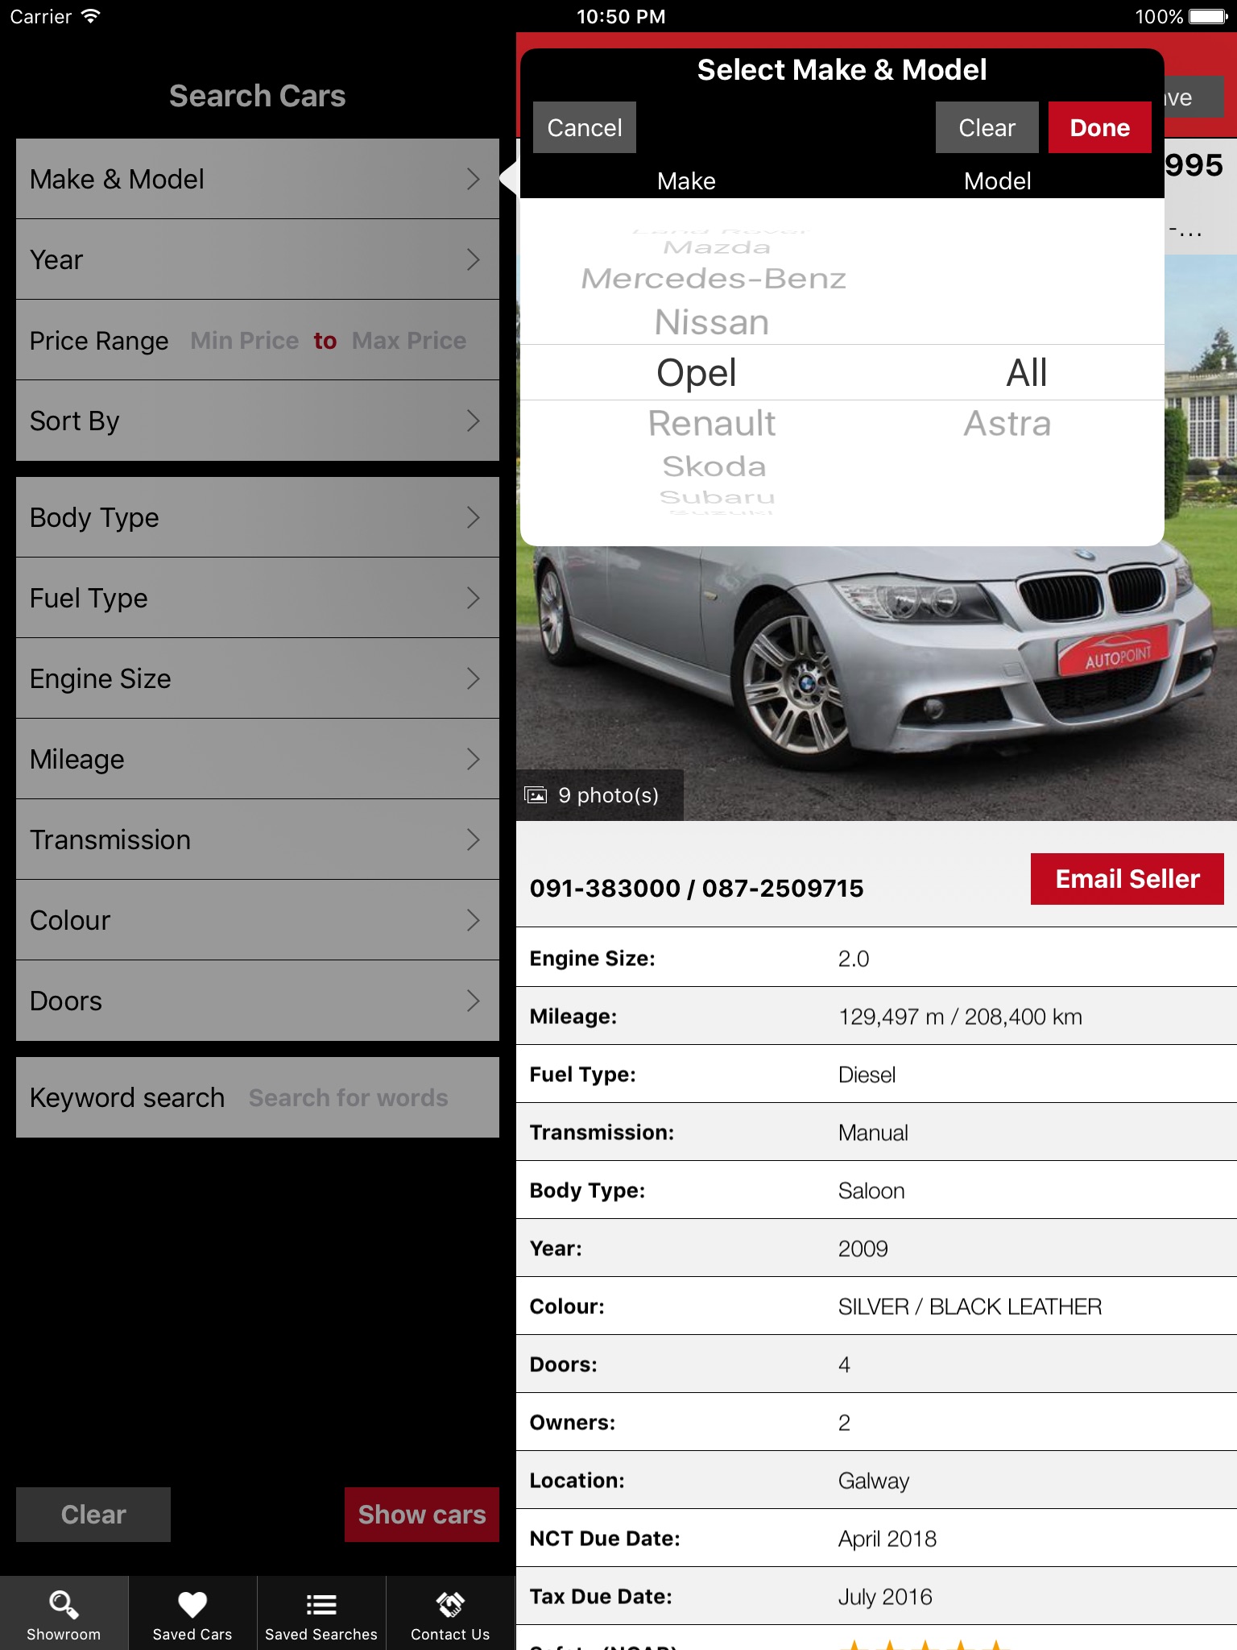Click the Email Seller button
The width and height of the screenshot is (1237, 1650).
pyautogui.click(x=1127, y=879)
